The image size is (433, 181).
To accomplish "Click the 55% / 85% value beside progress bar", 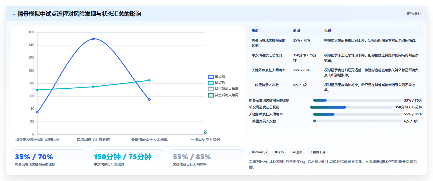I will click(413, 114).
